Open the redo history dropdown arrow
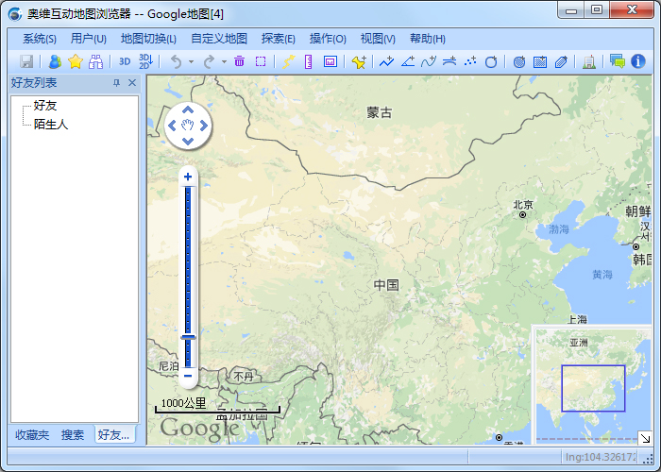Viewport: 661px width, 472px height. [224, 62]
